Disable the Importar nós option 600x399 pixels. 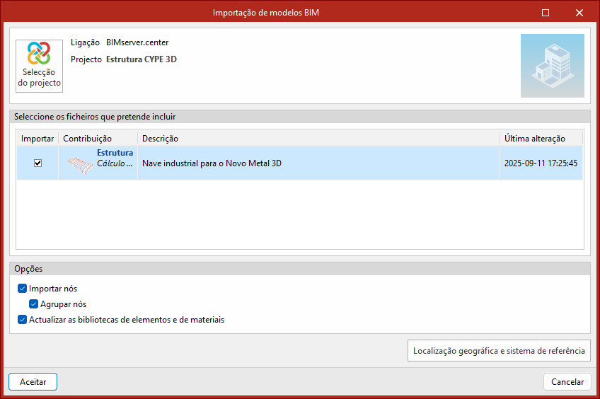[23, 289]
